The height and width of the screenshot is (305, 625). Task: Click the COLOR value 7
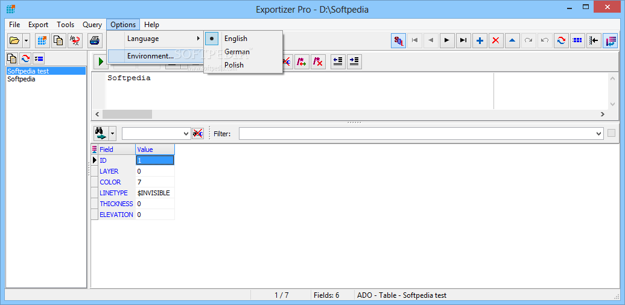155,182
